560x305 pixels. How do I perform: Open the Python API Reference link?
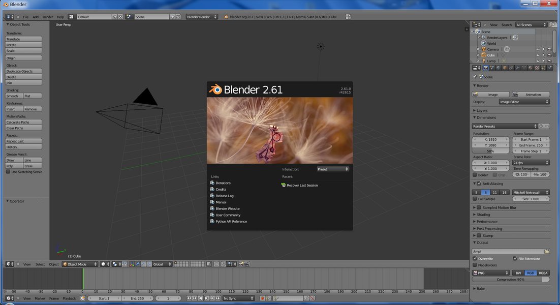pos(231,222)
